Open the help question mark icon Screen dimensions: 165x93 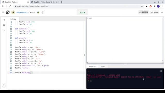point(4,85)
